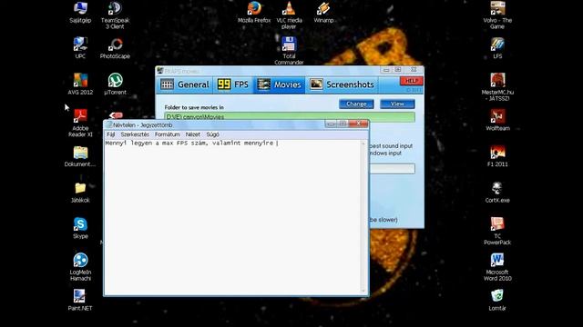583x327 pixels.
Task: Open the Formátum menu in Notepad
Action: pos(168,134)
